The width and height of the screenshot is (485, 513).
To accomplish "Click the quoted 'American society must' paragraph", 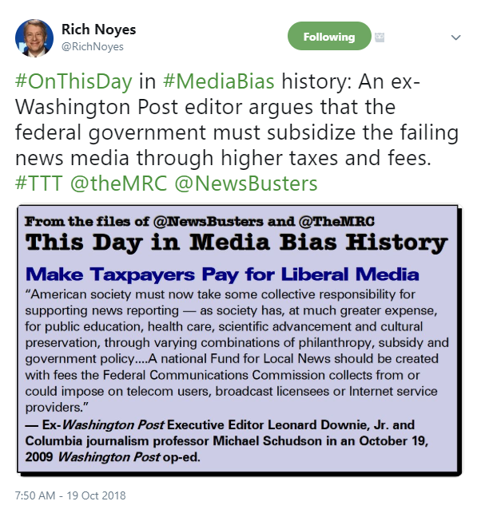I will (x=237, y=351).
